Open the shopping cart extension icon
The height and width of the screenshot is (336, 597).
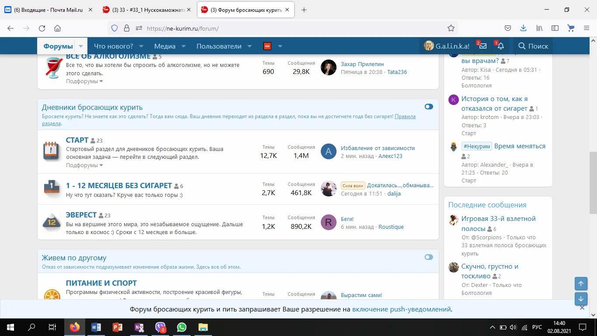(x=571, y=28)
